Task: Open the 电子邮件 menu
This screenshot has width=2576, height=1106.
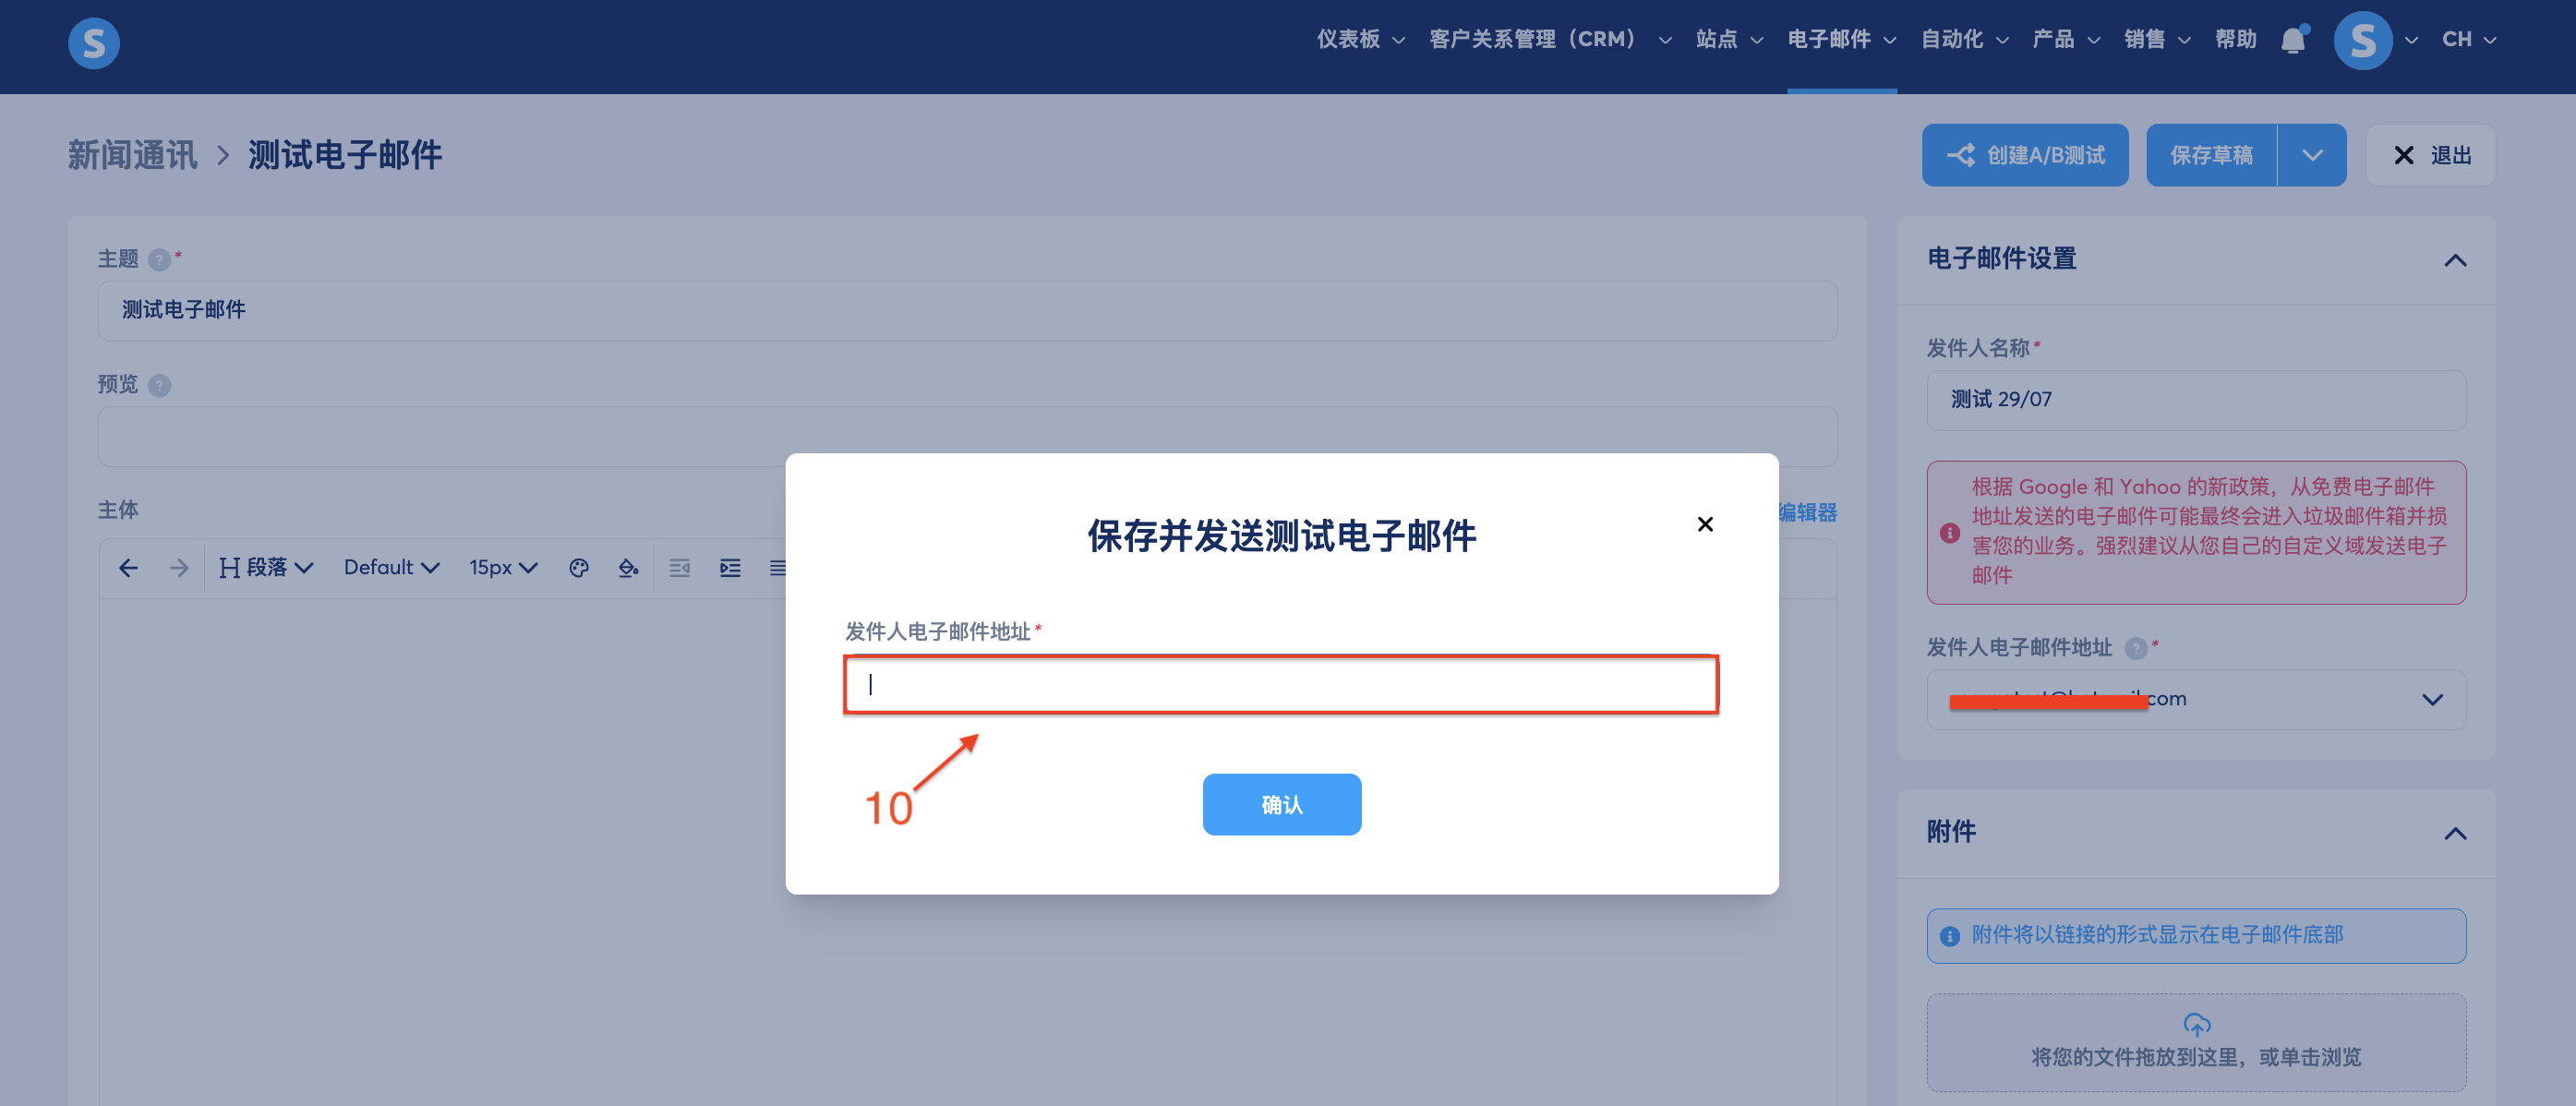Action: click(1841, 40)
